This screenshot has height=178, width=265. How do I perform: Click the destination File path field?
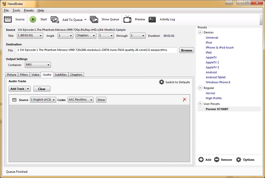[x=97, y=50]
